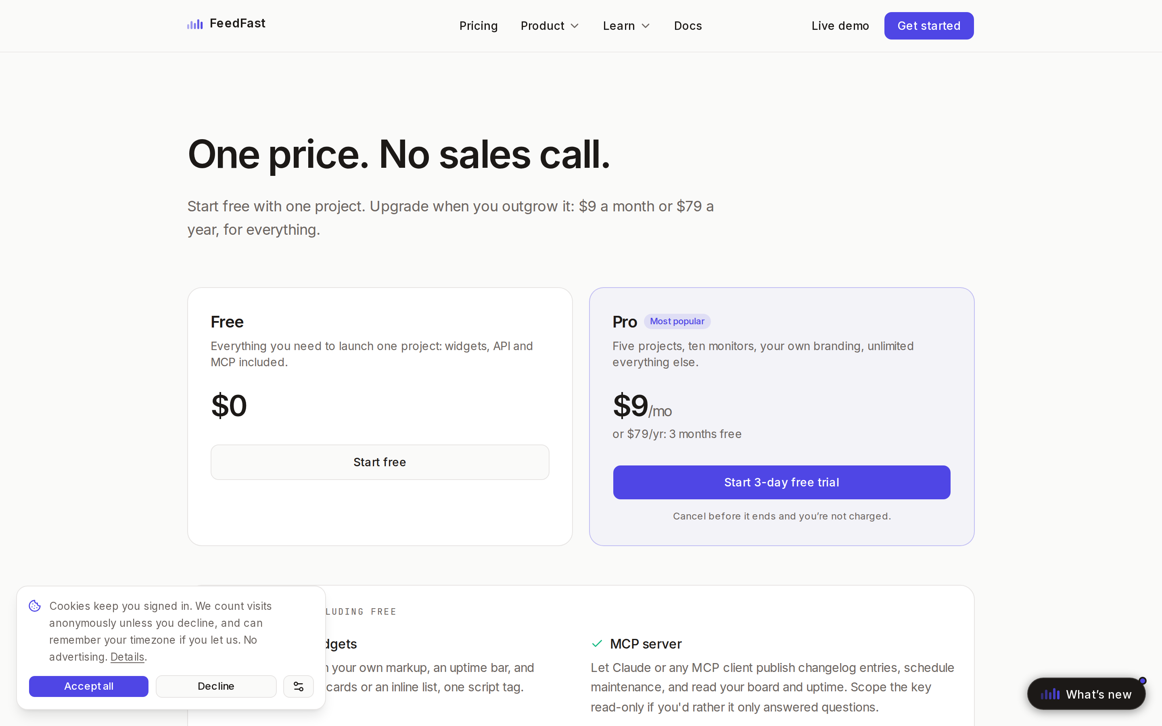The width and height of the screenshot is (1162, 726).
Task: Click the FeedFast bar-chart logo icon
Action: pyautogui.click(x=195, y=24)
